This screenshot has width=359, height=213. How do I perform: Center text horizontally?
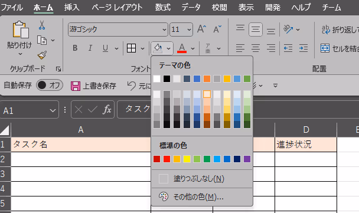(256, 48)
